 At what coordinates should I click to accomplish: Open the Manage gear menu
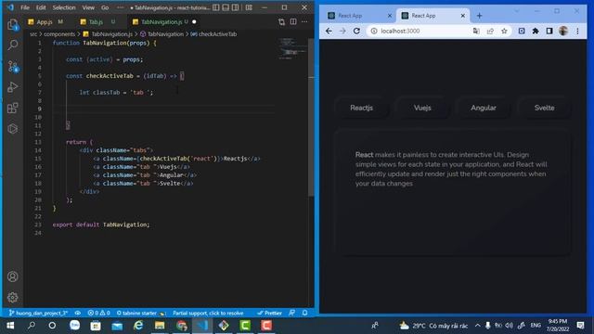(x=12, y=298)
